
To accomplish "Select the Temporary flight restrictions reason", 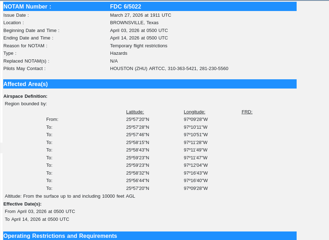I will point(139,46).
